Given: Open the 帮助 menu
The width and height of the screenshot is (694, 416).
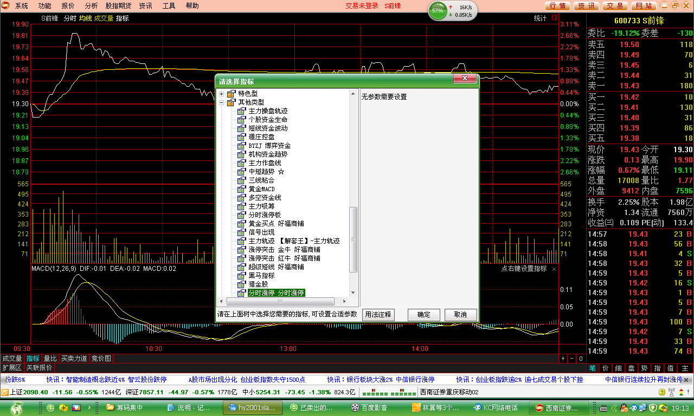Looking at the screenshot, I should tap(192, 6).
